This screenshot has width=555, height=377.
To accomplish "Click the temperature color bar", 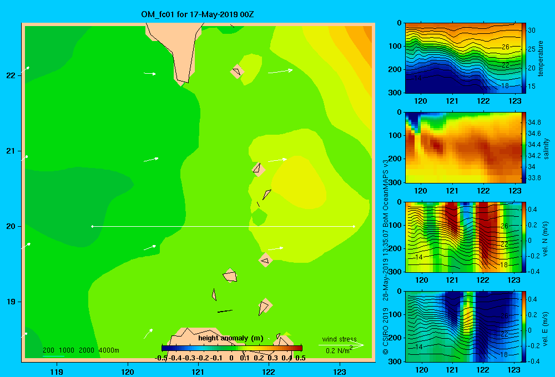I will click(x=524, y=58).
